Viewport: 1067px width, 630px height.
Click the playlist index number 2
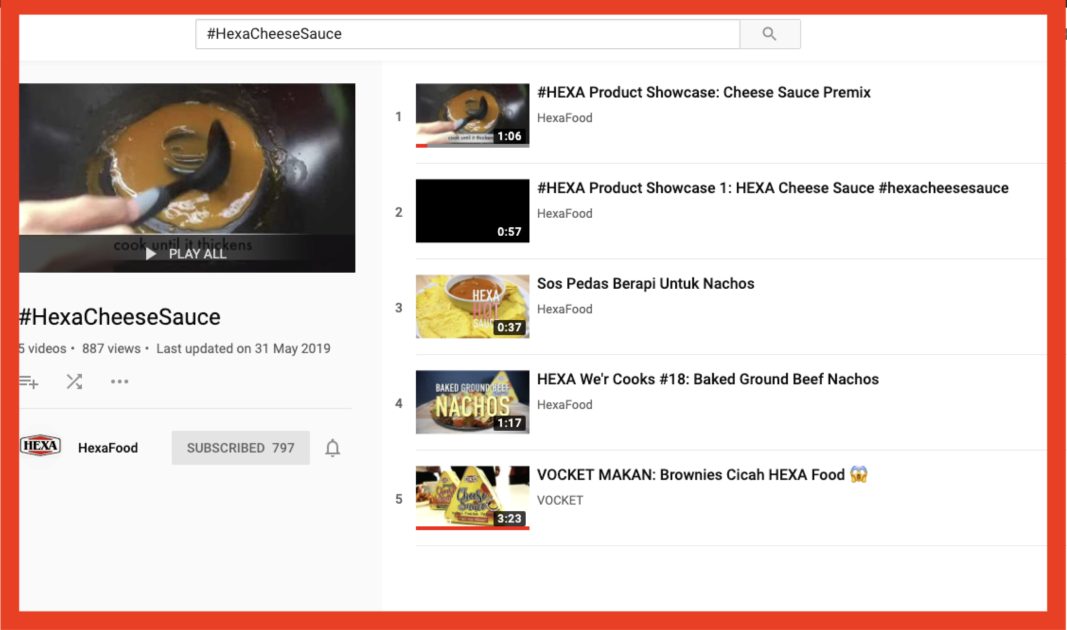pos(399,213)
